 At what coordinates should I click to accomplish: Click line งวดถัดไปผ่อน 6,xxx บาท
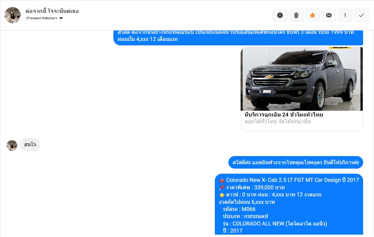coord(247,202)
